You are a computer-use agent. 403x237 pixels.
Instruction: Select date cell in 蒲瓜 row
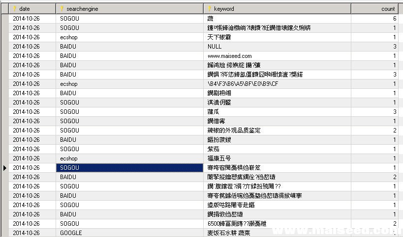[x=32, y=112]
